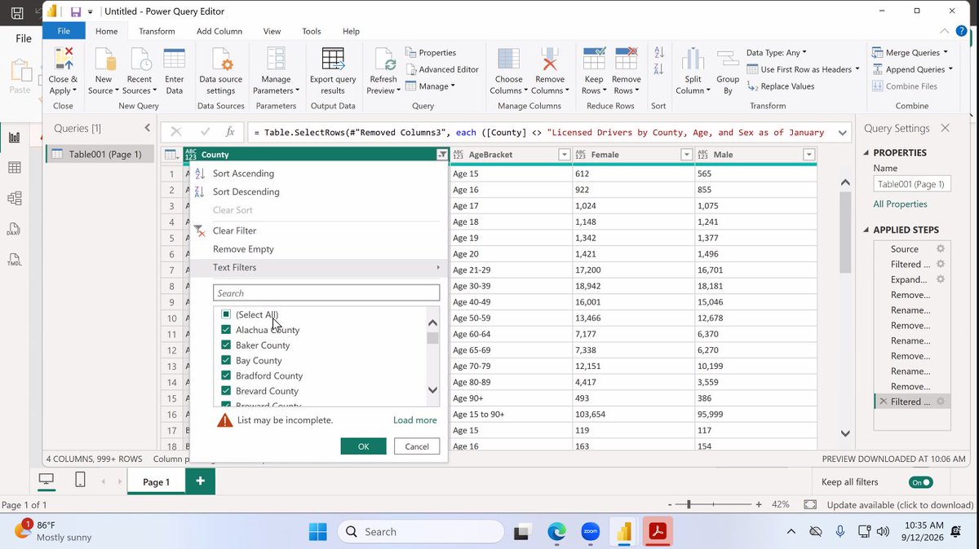Open the query Properties icon
The height and width of the screenshot is (549, 979).
click(411, 52)
